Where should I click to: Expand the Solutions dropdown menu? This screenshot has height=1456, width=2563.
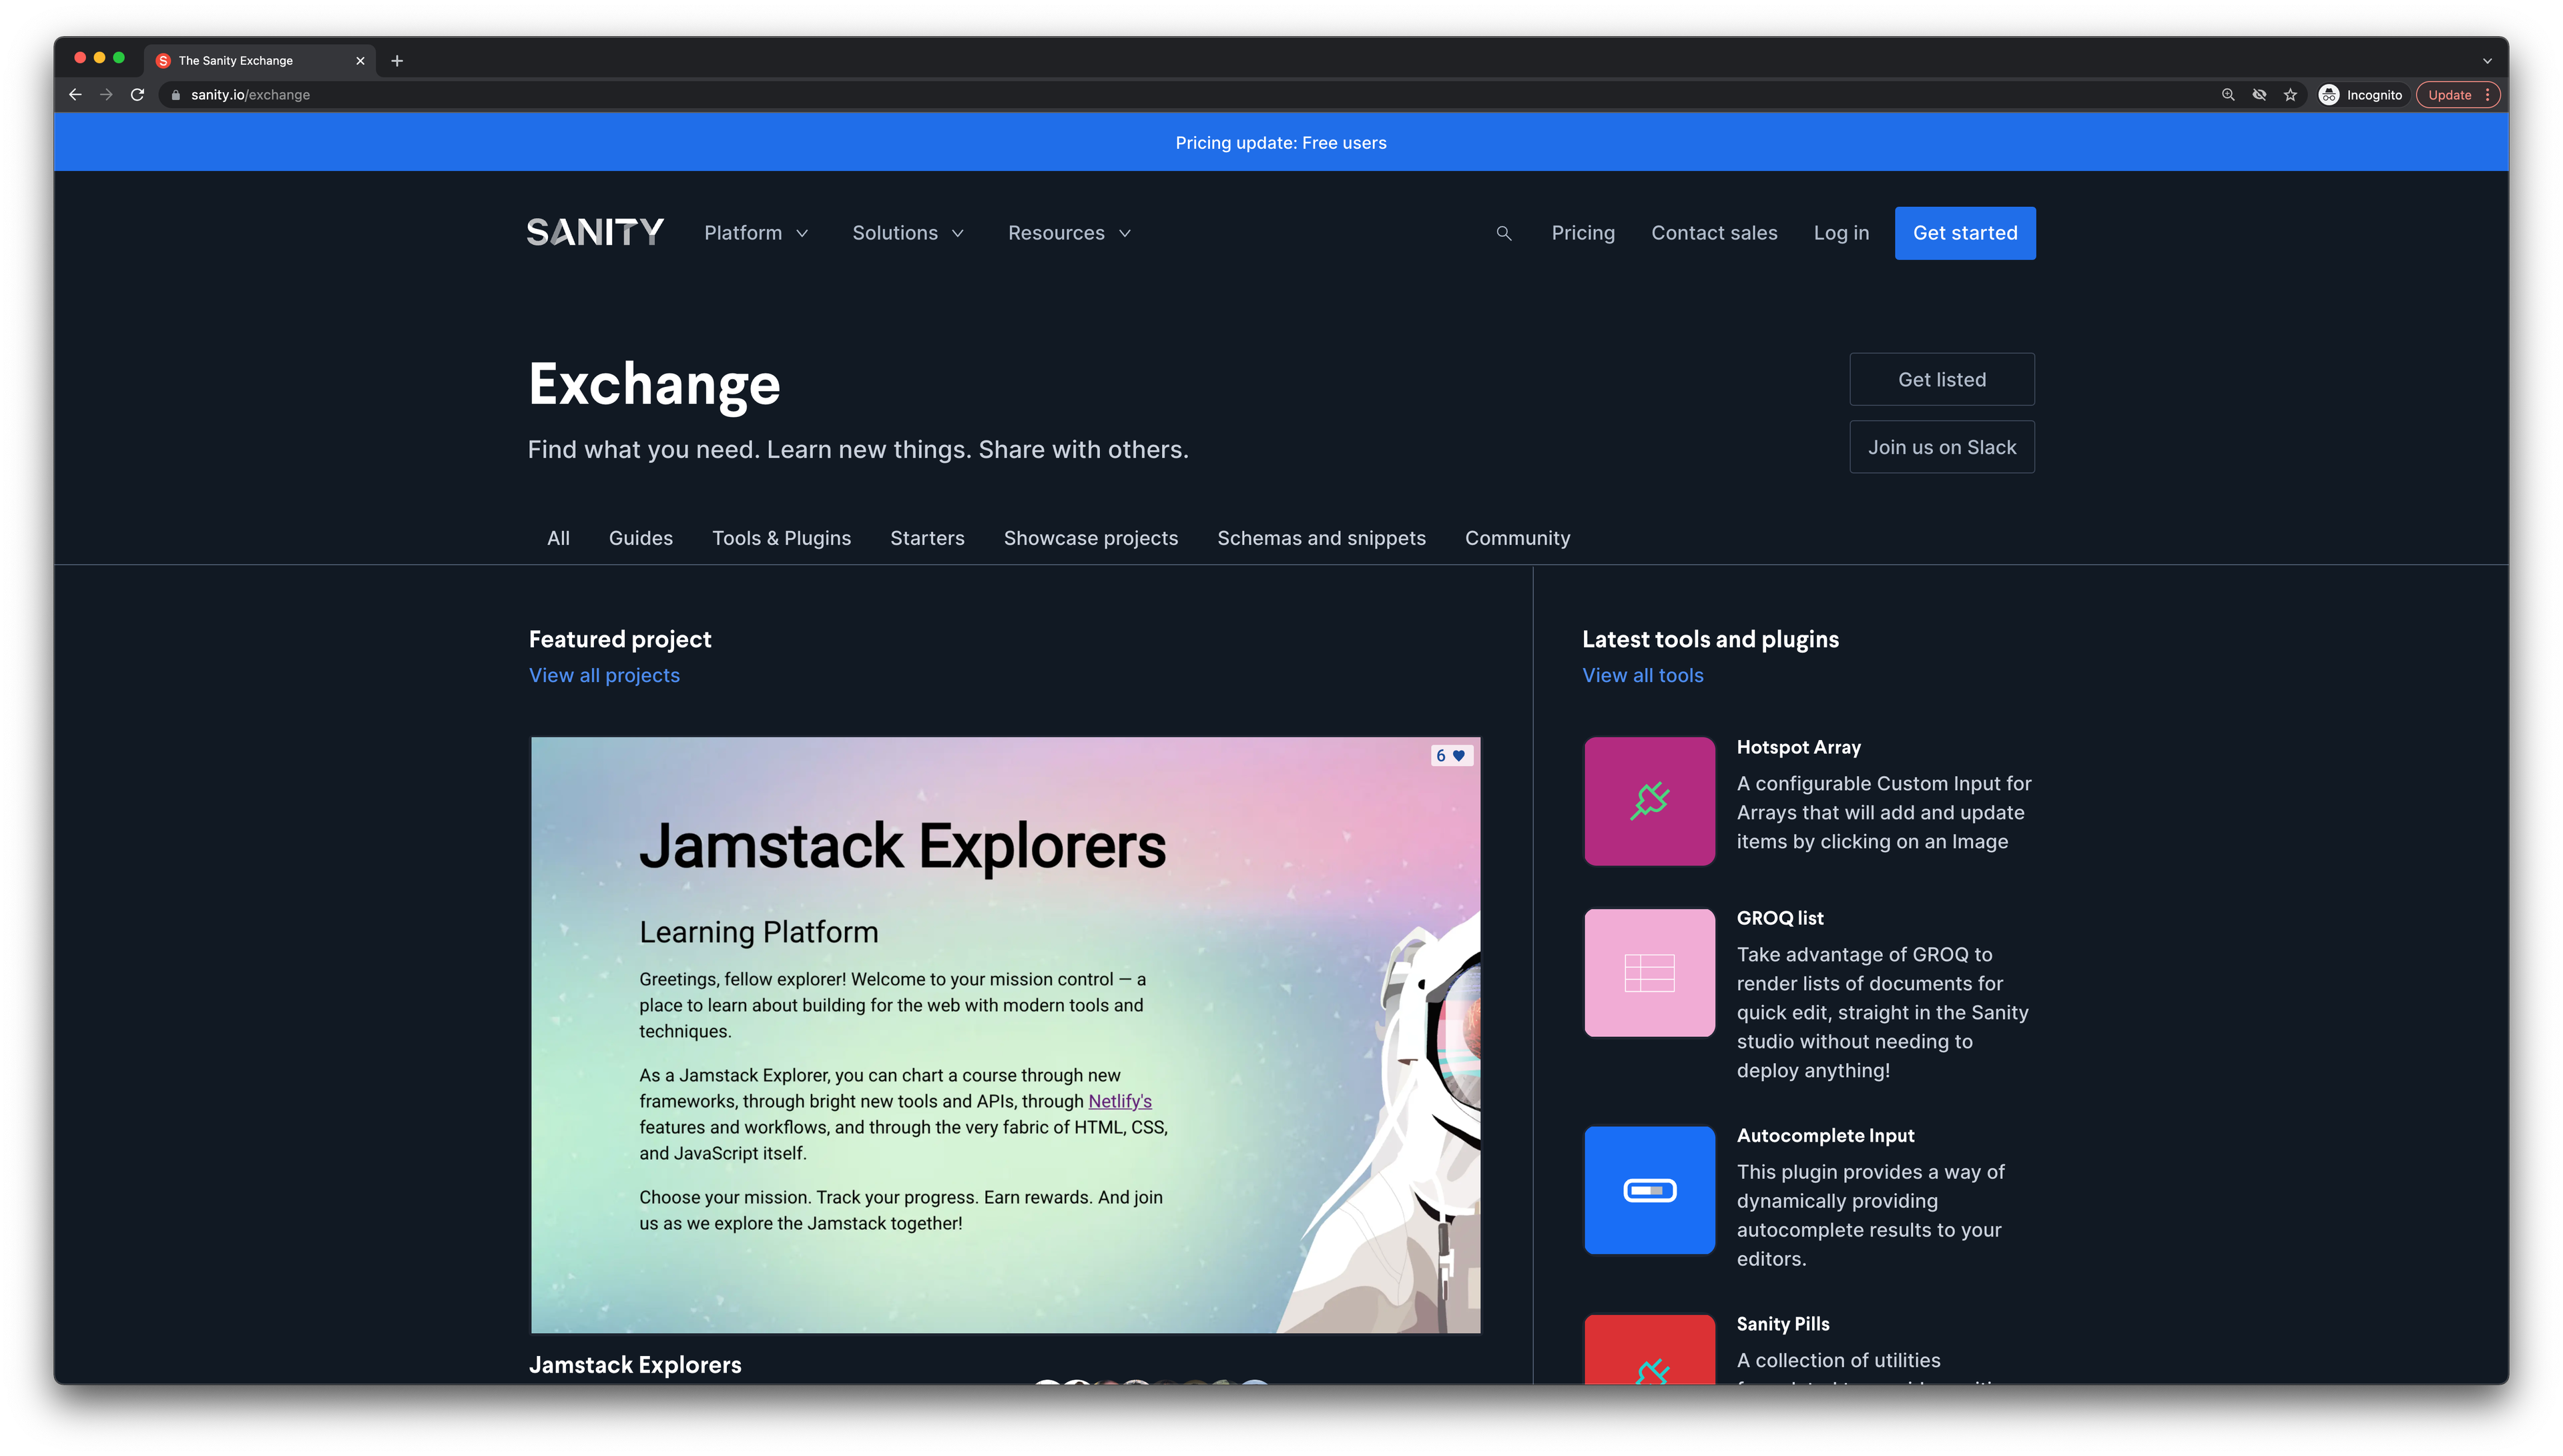[x=907, y=233]
